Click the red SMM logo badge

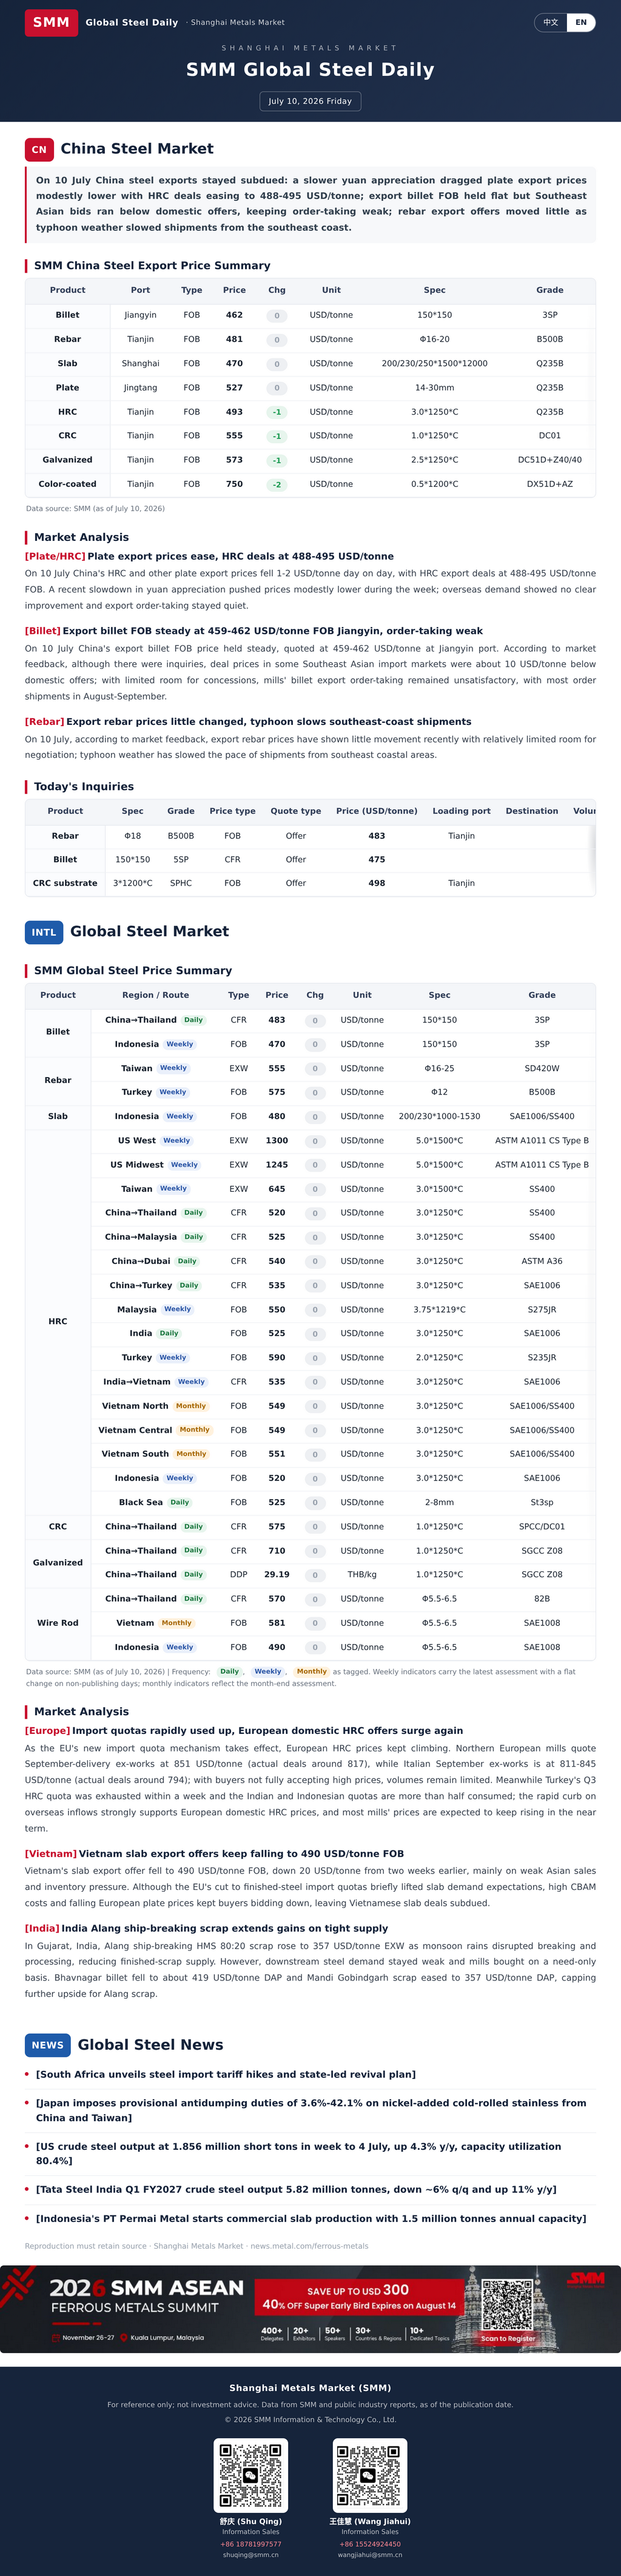point(51,22)
